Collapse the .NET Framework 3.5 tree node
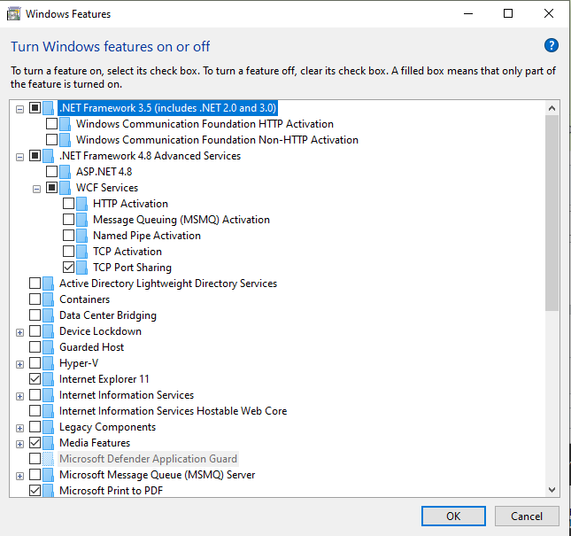 point(20,109)
